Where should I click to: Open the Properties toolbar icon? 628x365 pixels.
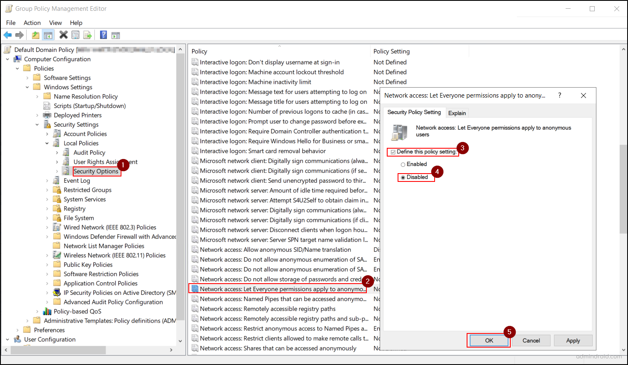tap(75, 34)
